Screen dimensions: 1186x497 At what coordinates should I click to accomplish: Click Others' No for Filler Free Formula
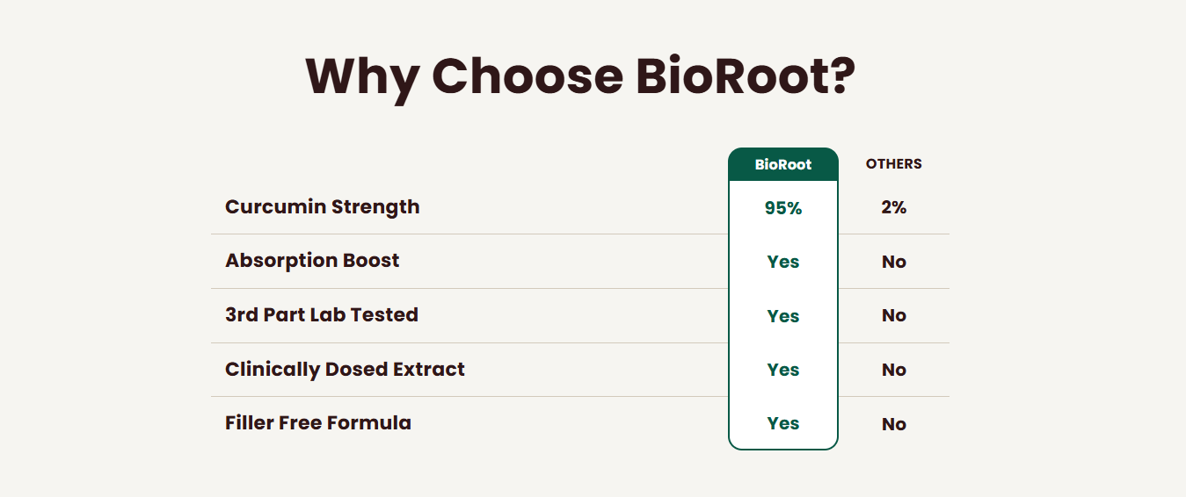coord(894,424)
